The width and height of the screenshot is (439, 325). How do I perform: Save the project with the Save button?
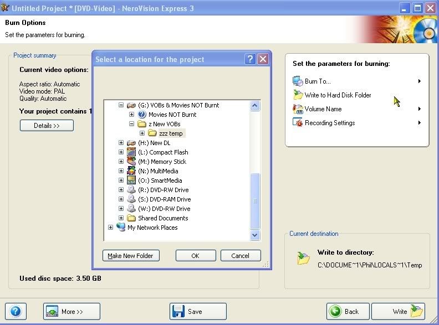pos(198,311)
